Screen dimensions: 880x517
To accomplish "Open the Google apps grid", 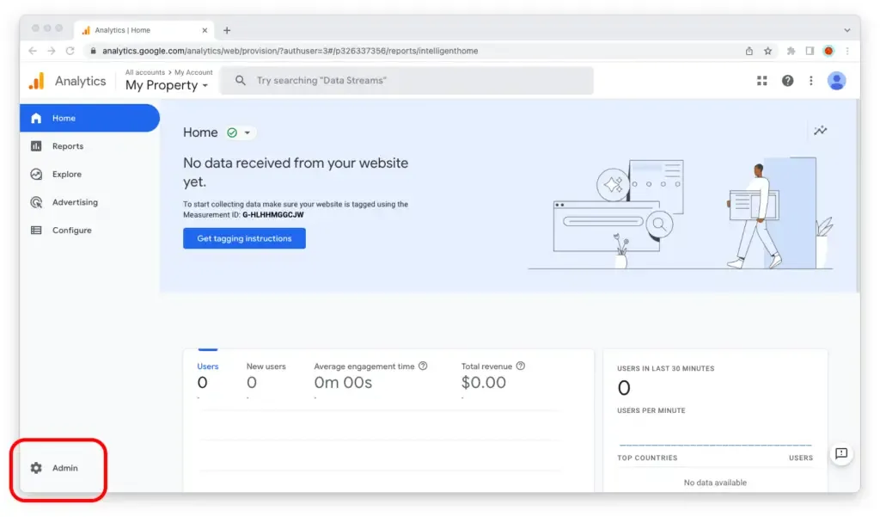I will [x=761, y=80].
